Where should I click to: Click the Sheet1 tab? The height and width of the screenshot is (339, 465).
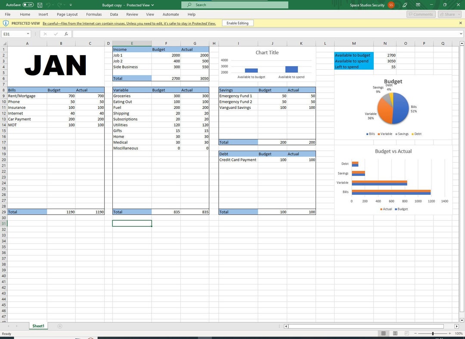(x=38, y=326)
